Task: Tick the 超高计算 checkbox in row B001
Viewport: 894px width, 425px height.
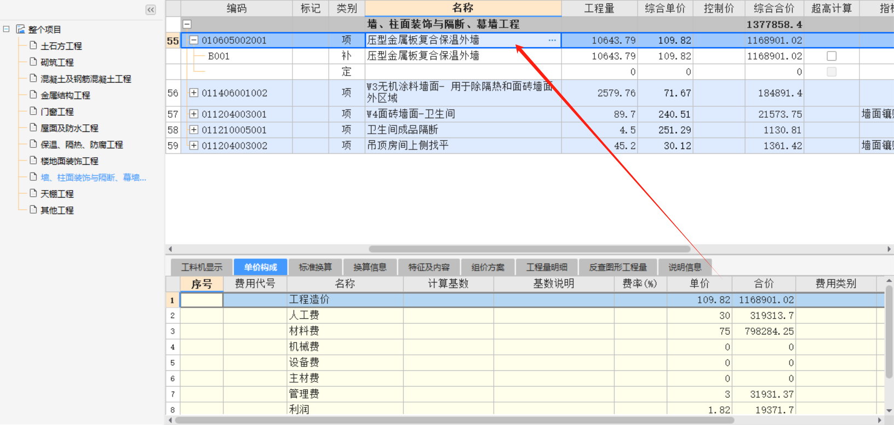Action: pyautogui.click(x=832, y=56)
